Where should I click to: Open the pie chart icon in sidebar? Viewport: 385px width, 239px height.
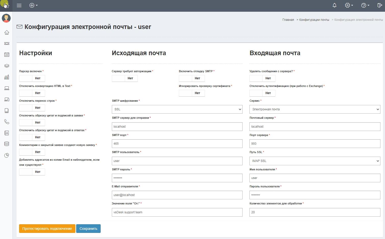[x=7, y=155]
